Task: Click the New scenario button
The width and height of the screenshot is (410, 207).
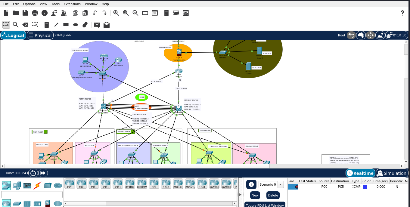Action: point(255,195)
